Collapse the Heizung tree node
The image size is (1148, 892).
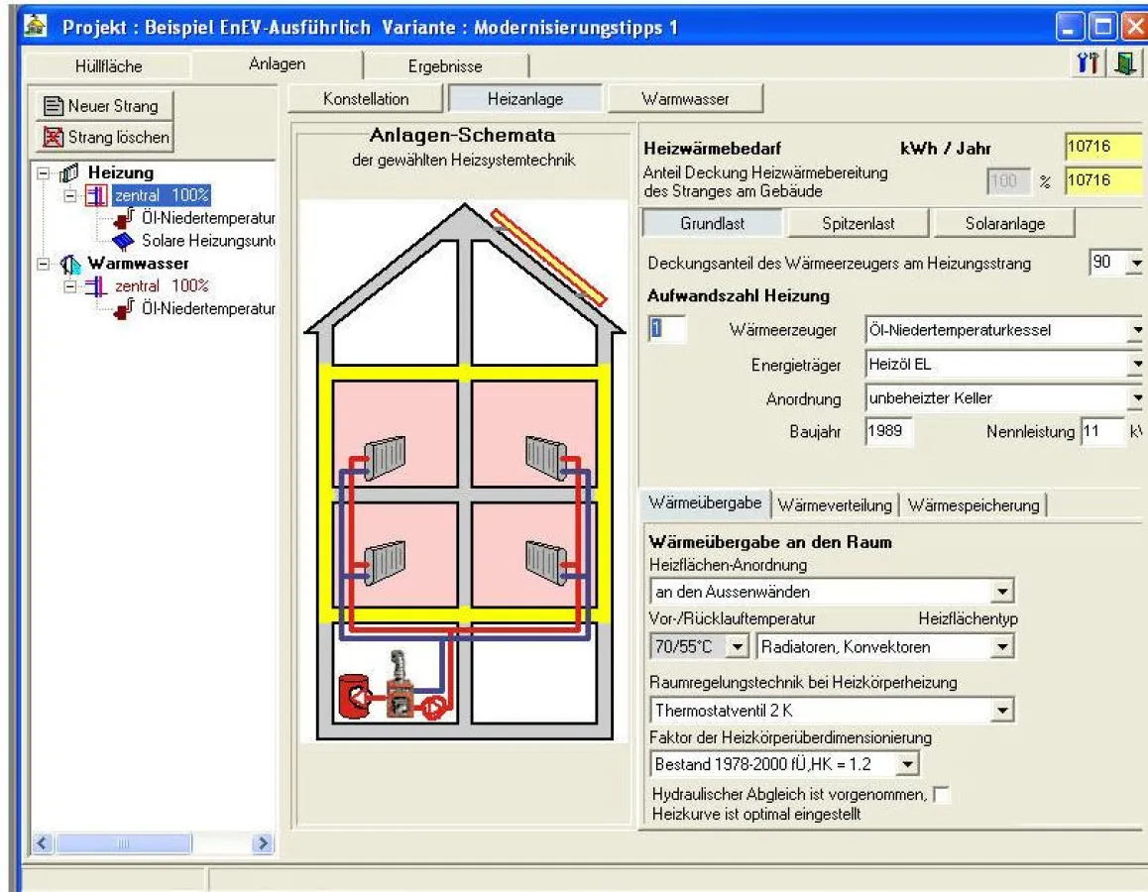[44, 173]
